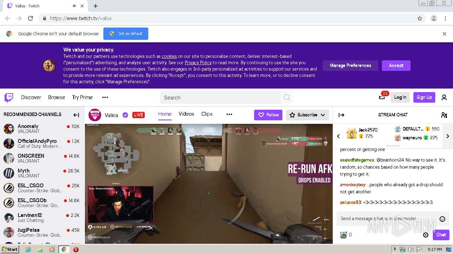Click Jack2570 top gifter entry
453x254 pixels.
(x=362, y=133)
